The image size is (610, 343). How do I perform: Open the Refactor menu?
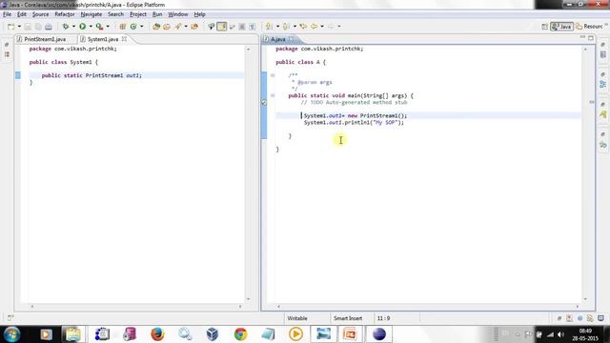pyautogui.click(x=65, y=14)
